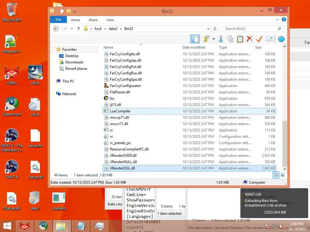Select the Supermium desktop shortcut
This screenshot has height=232, width=310.
pyautogui.click(x=12, y=107)
